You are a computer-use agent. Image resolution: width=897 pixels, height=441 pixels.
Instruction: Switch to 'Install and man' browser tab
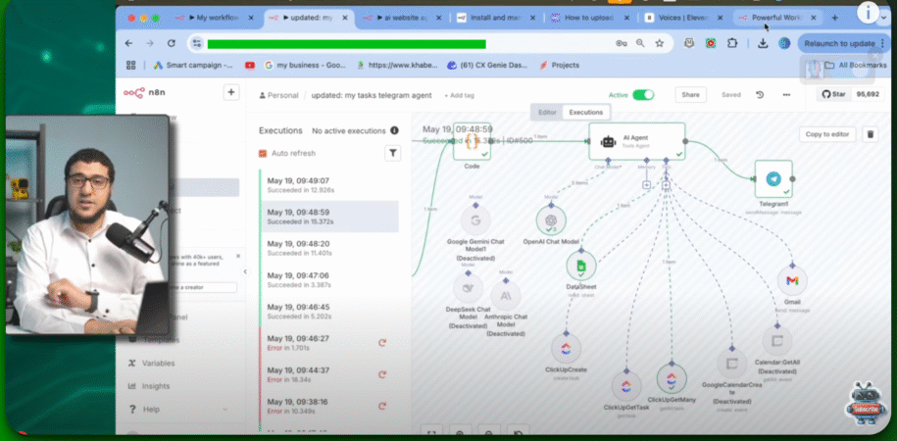click(x=495, y=18)
